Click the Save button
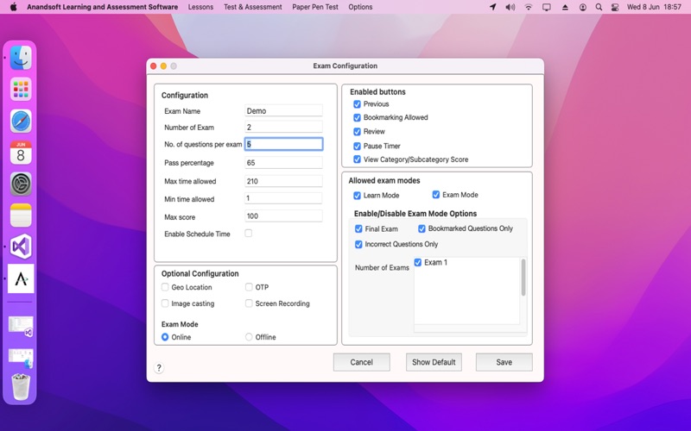 click(504, 362)
